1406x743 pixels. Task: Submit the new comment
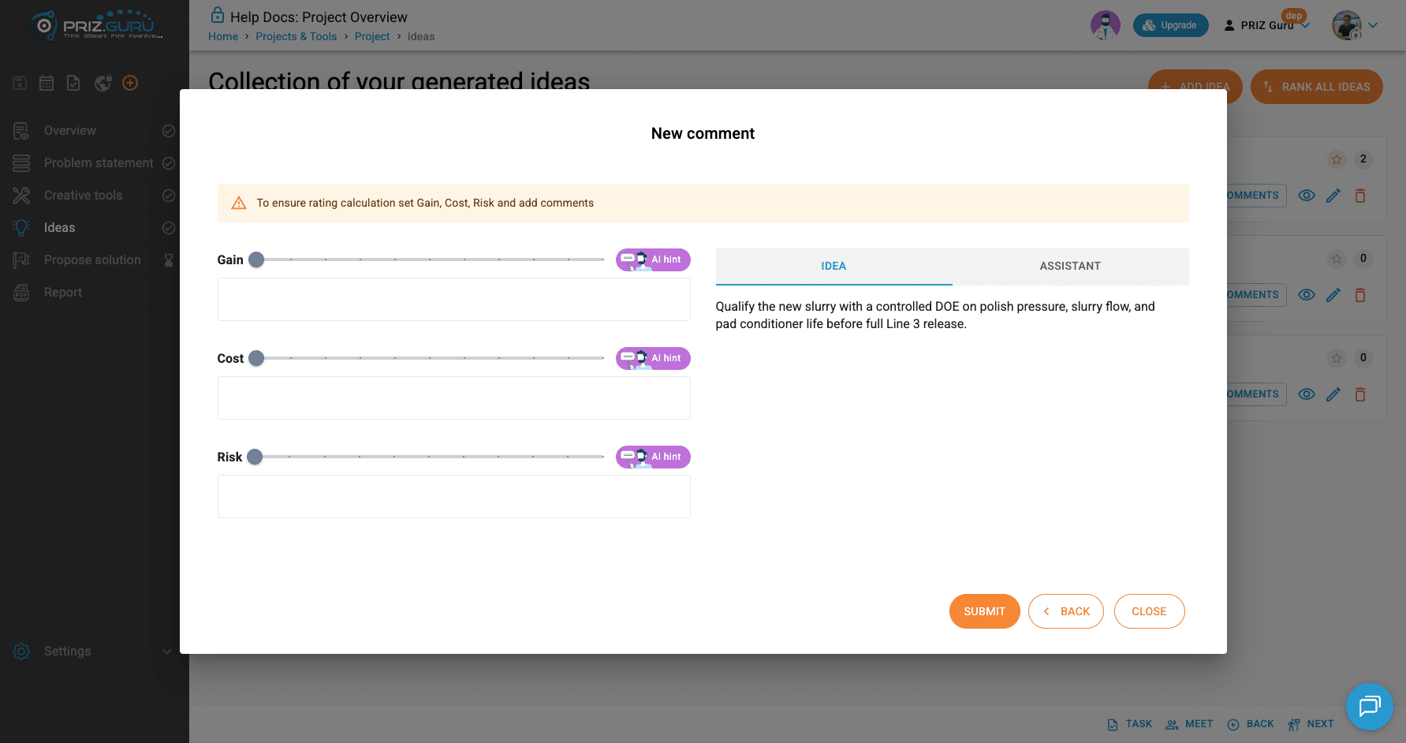984,611
